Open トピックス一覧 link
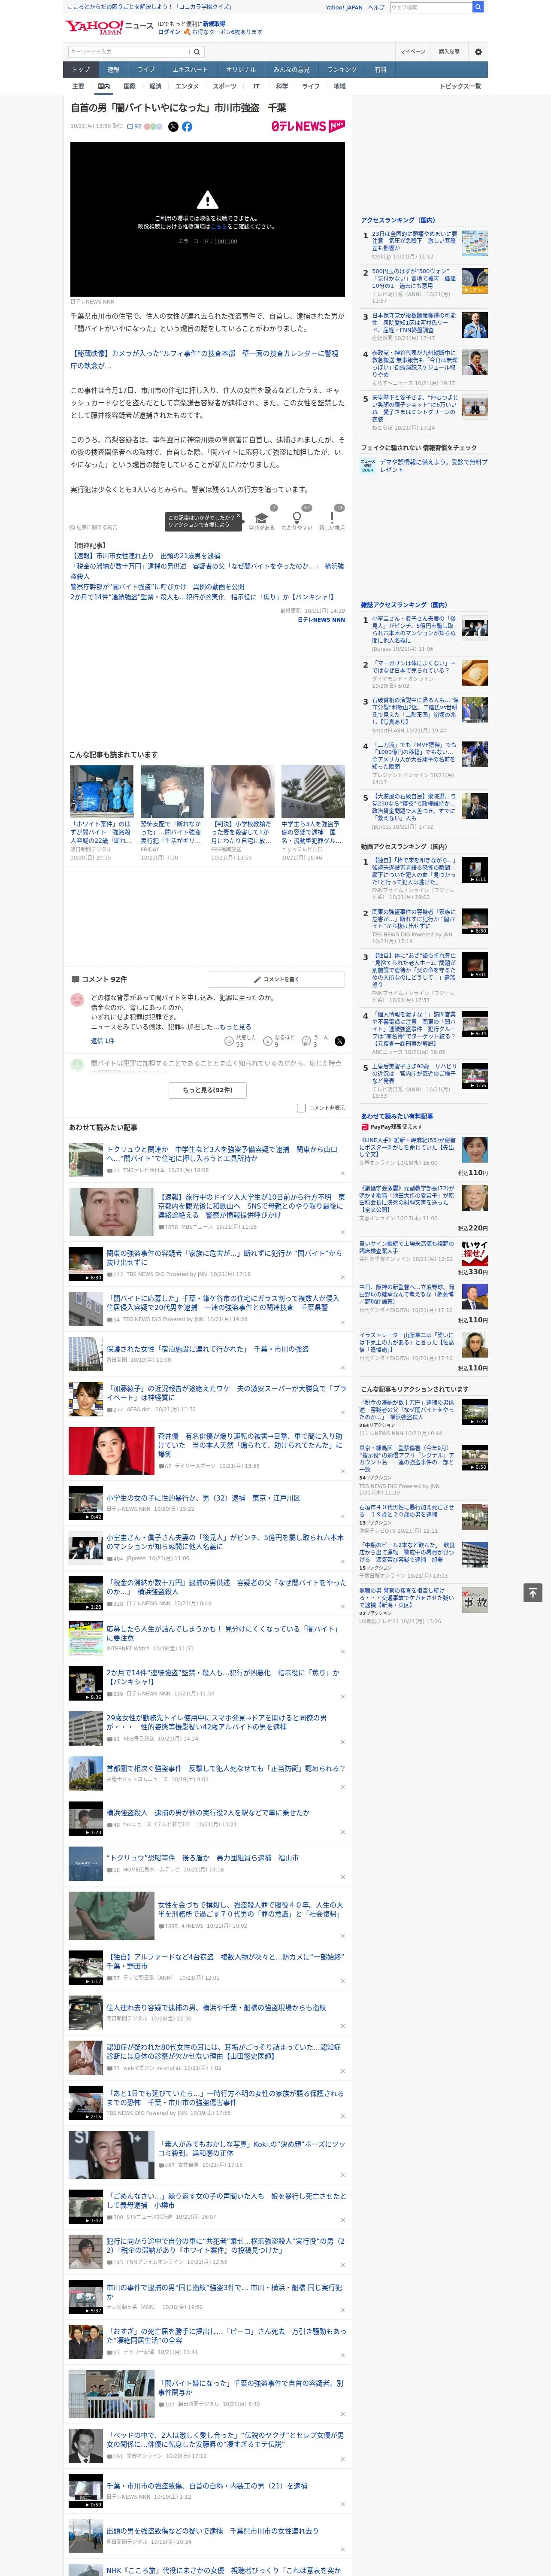This screenshot has height=2576, width=551. [x=460, y=86]
